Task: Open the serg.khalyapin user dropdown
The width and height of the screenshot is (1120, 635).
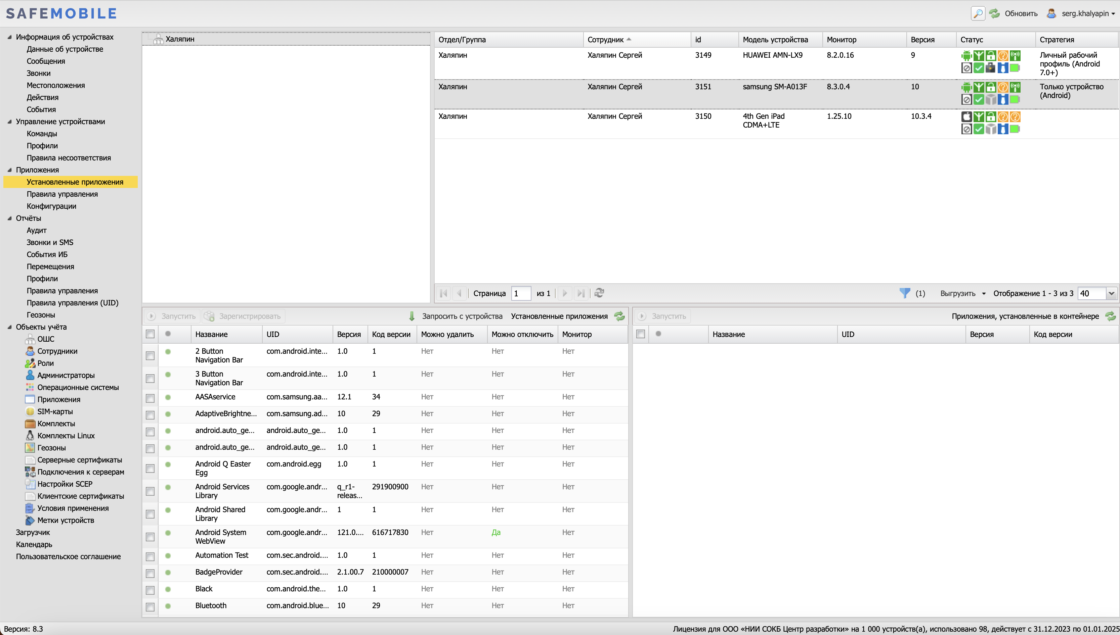Action: (1085, 13)
